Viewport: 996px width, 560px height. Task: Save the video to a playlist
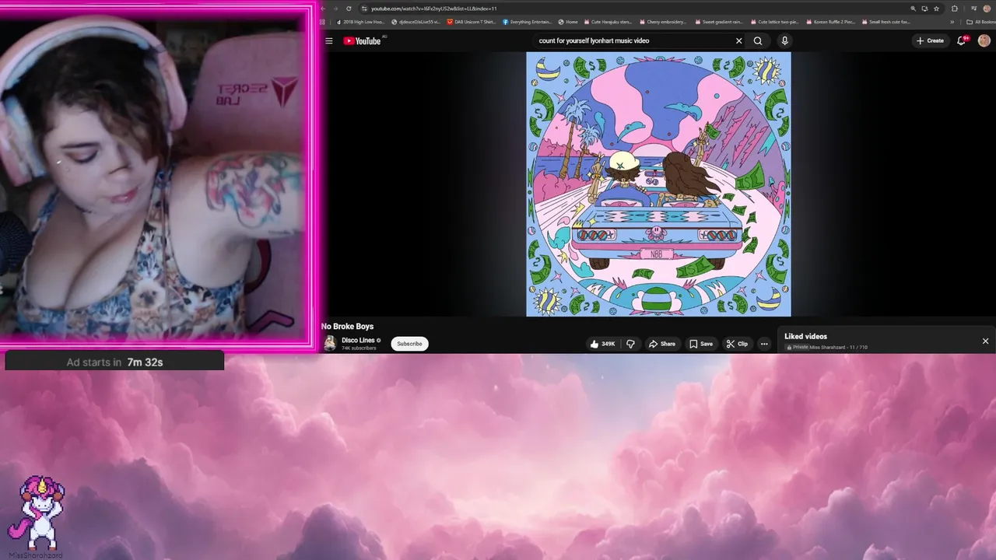click(700, 344)
